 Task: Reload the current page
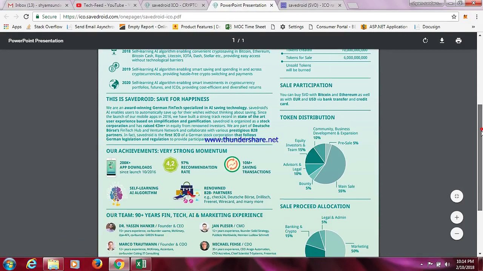(x=26, y=17)
